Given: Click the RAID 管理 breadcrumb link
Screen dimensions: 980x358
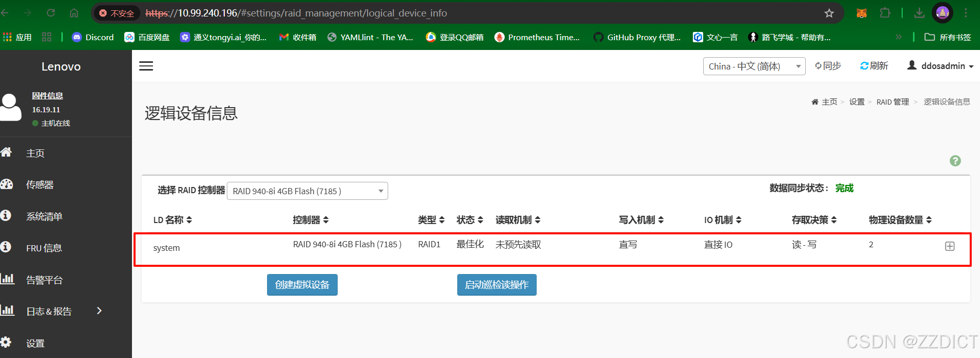Looking at the screenshot, I should click(893, 102).
